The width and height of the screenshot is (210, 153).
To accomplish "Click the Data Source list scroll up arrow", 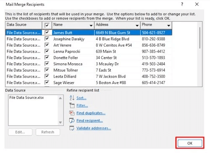I will (x=60, y=98).
